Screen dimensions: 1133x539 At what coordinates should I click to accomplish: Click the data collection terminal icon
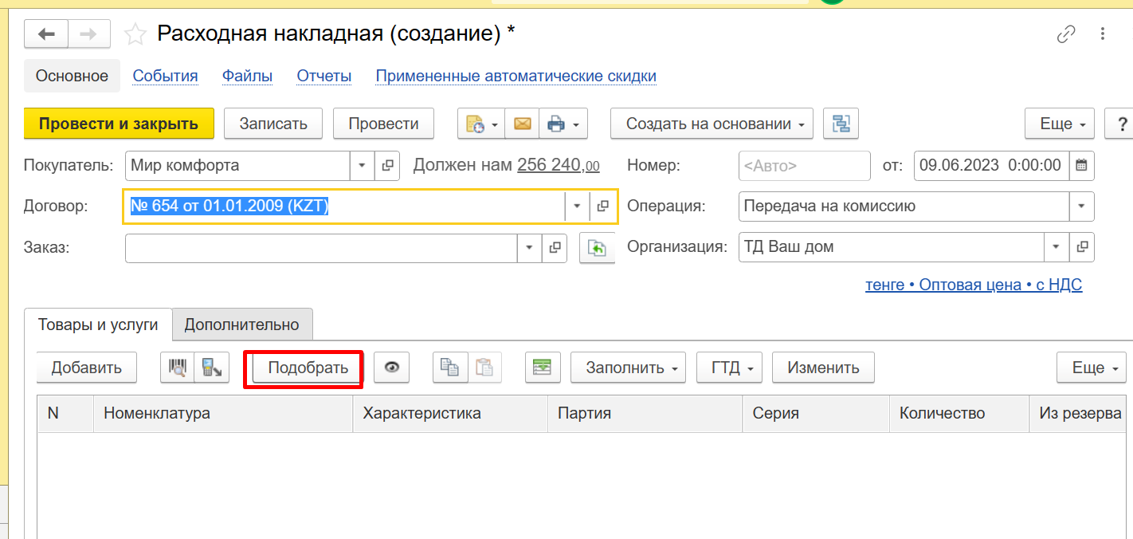click(213, 368)
